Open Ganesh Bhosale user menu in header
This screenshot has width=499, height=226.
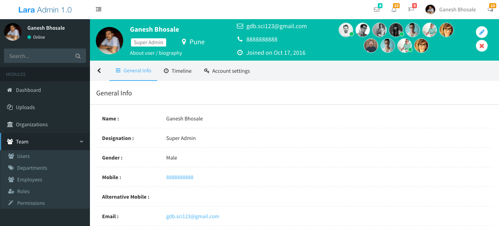click(451, 10)
